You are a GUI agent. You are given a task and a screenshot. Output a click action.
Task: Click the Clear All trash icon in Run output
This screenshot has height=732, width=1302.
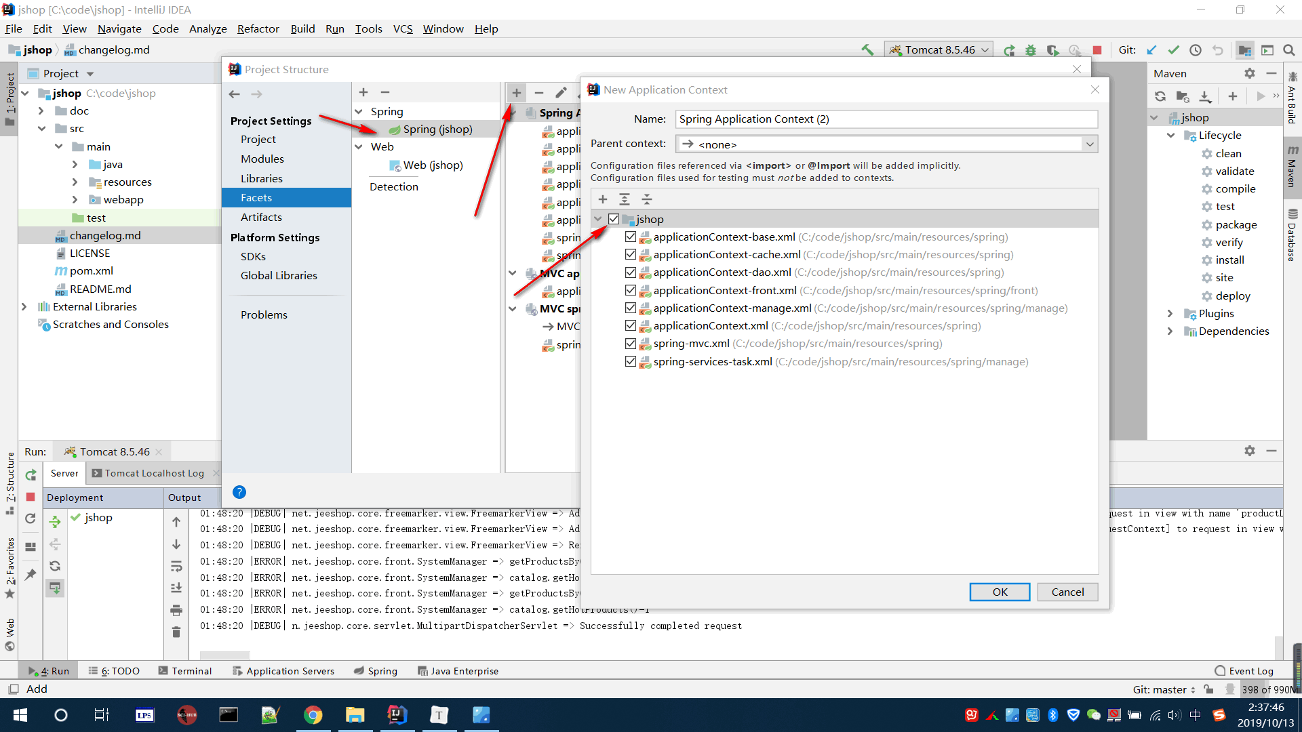tap(176, 632)
